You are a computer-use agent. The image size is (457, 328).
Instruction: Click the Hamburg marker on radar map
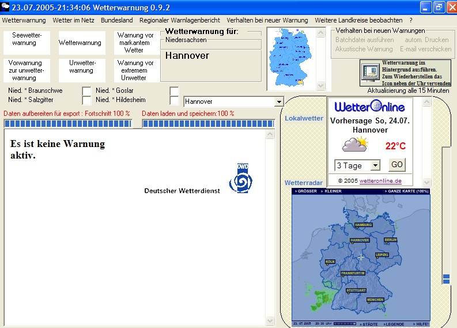pyautogui.click(x=364, y=225)
